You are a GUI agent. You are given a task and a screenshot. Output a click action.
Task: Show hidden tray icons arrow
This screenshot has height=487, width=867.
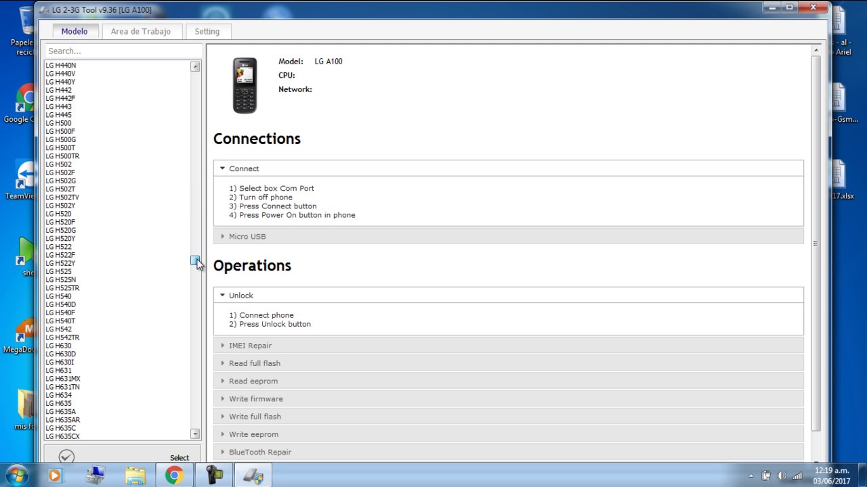(x=750, y=476)
